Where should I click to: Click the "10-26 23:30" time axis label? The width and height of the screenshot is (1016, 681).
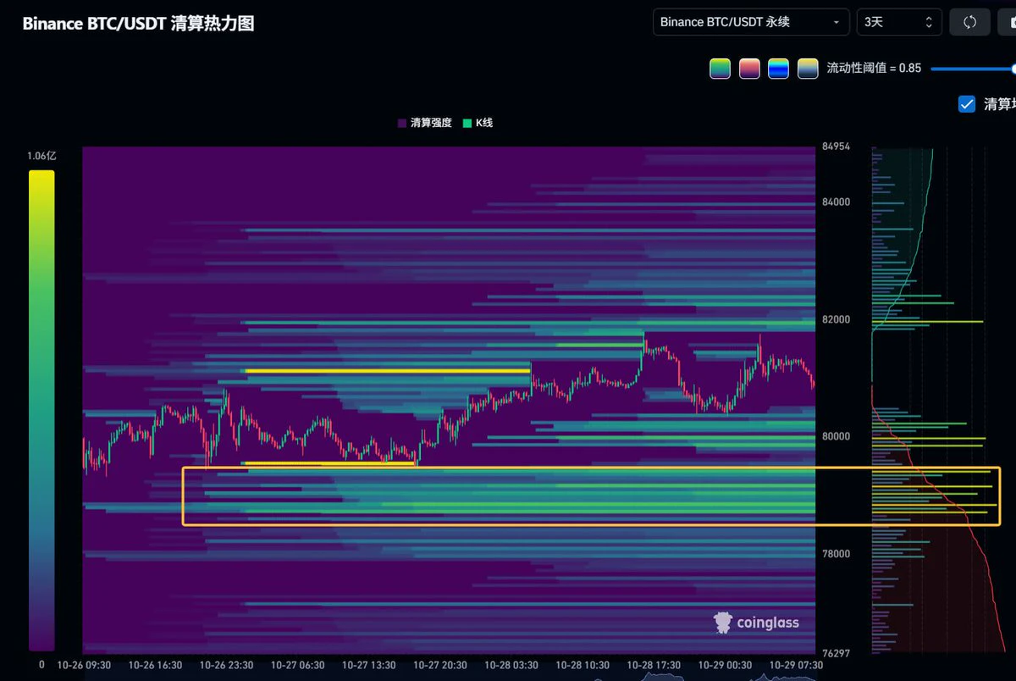(x=226, y=666)
